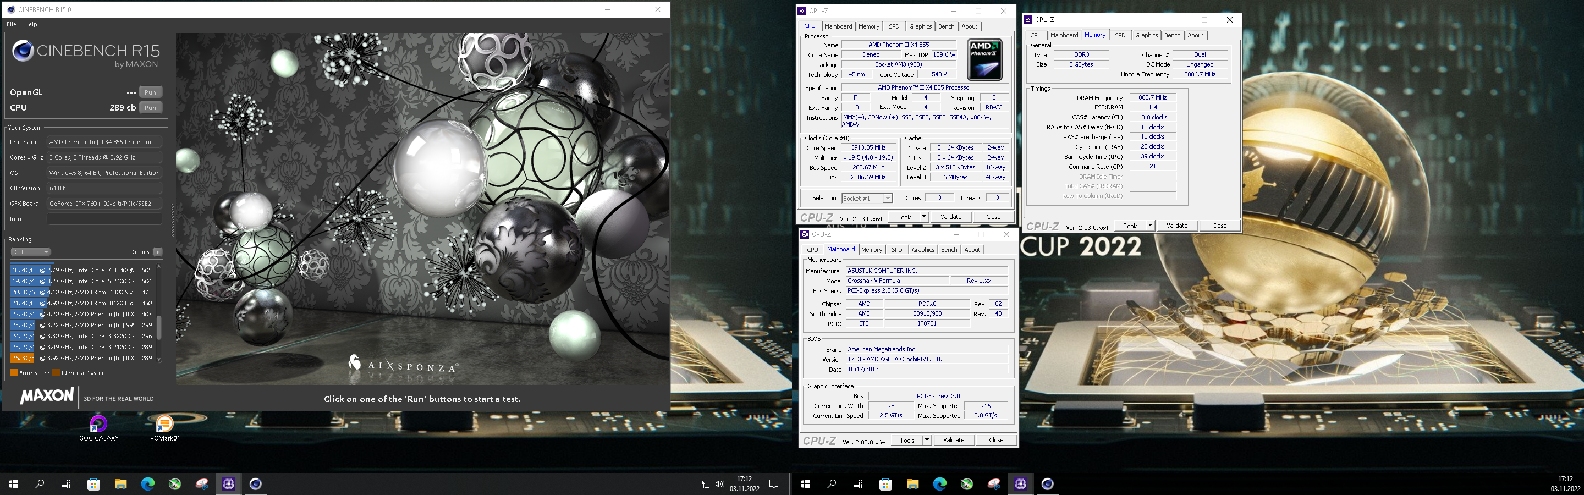Open Graphics tab in CPU-Z Memory window
The width and height of the screenshot is (1584, 495).
[x=1146, y=35]
